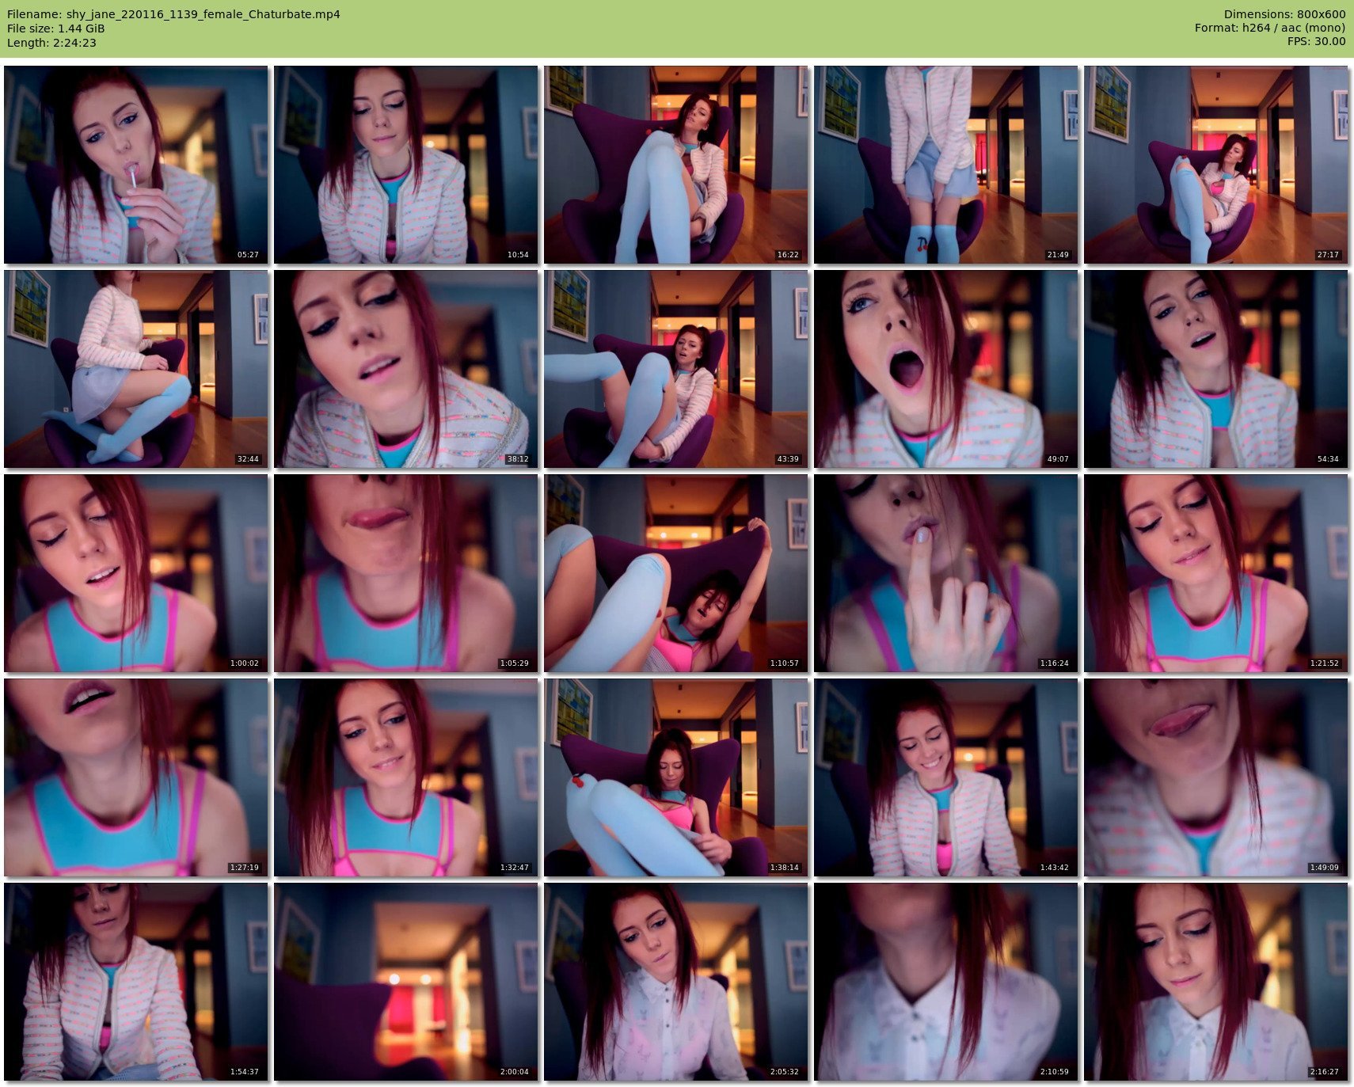Open the frame stamped 1:27:19
This screenshot has width=1354, height=1087.
pos(136,777)
